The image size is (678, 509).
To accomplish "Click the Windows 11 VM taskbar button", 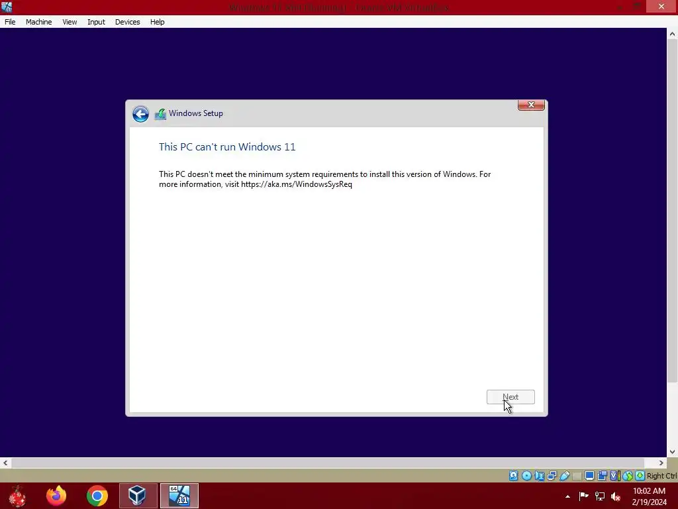I will pyautogui.click(x=179, y=496).
